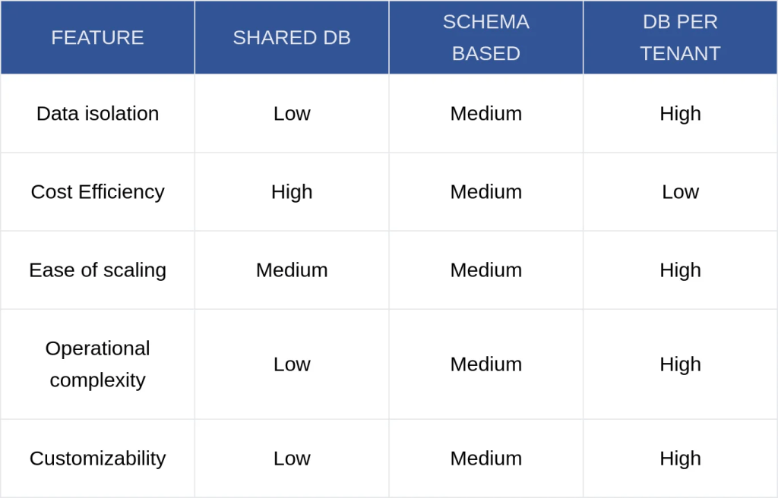Select the DB PER TENANT header cell
The image size is (778, 498).
(680, 37)
